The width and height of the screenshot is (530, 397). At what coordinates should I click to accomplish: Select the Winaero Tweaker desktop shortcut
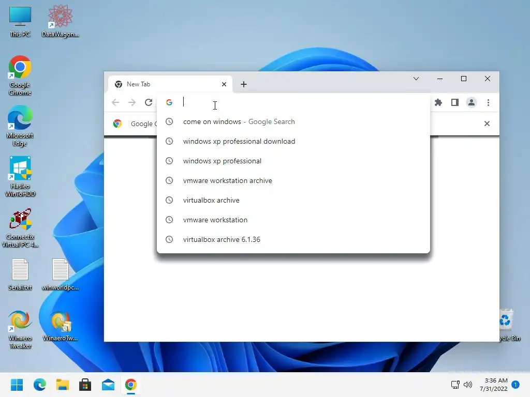(x=20, y=329)
